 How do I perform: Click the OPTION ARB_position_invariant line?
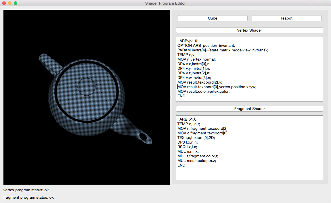click(206, 46)
